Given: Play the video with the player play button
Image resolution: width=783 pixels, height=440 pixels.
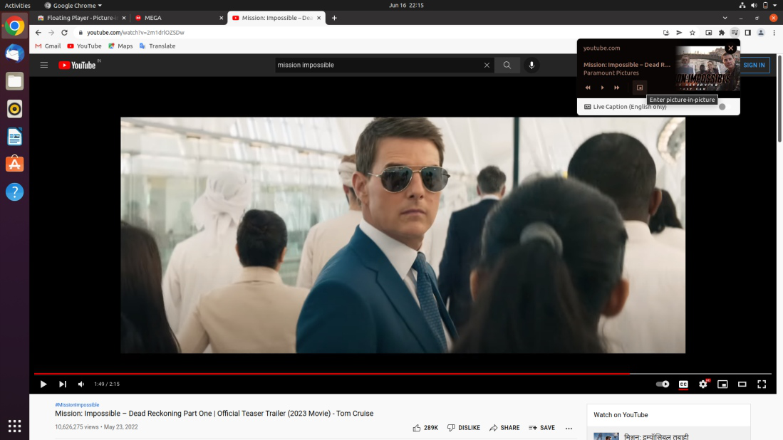Looking at the screenshot, I should pyautogui.click(x=43, y=384).
